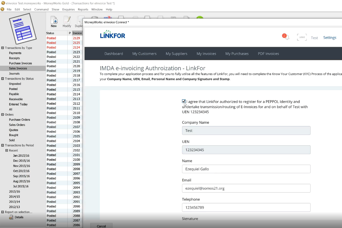Image resolution: width=342 pixels, height=228 pixels.
Task: Select Entered Today in the sidebar
Action: [18, 104]
